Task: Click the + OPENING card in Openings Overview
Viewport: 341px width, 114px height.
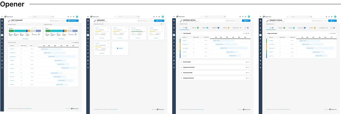Action: pos(120,49)
